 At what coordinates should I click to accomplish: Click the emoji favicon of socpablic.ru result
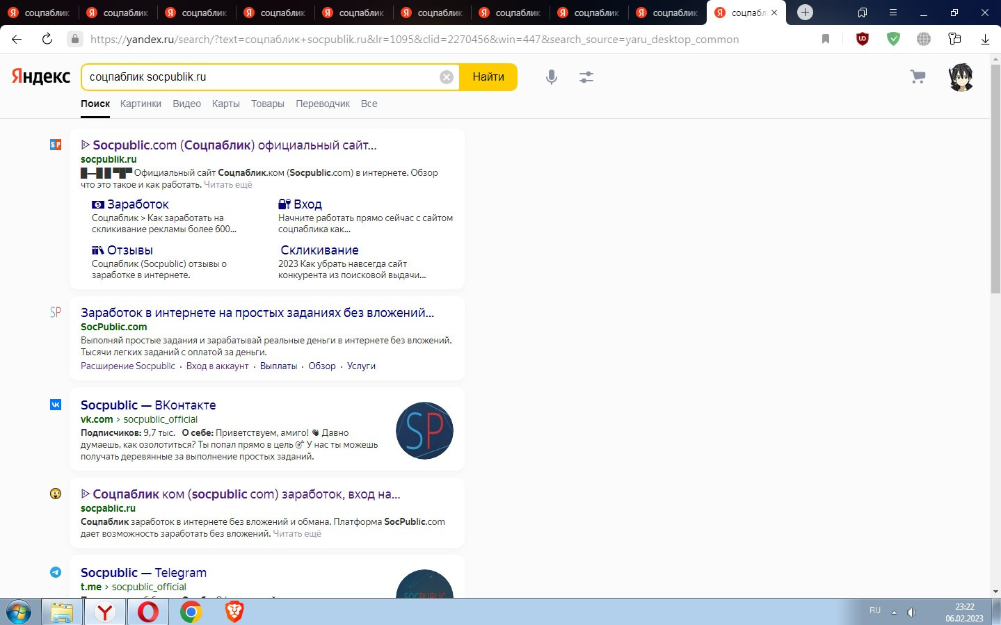[x=56, y=494]
